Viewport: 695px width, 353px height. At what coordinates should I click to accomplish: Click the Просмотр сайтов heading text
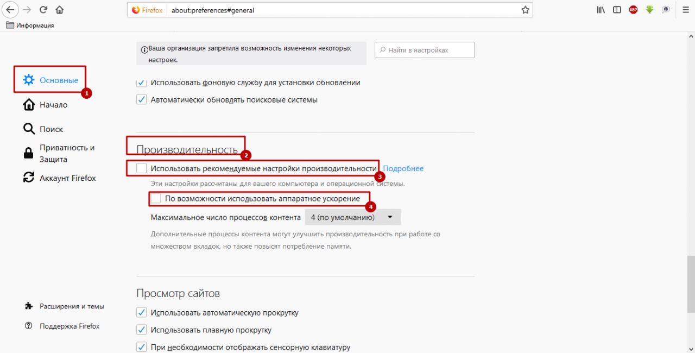(178, 293)
